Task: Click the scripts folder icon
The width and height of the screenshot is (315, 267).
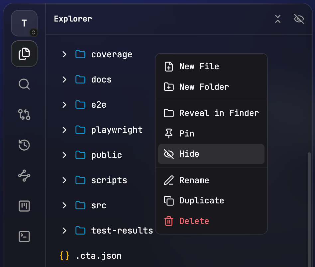Action: coord(80,180)
